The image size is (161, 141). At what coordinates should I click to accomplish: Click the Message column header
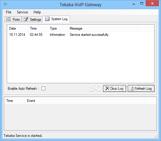[x=103, y=28]
